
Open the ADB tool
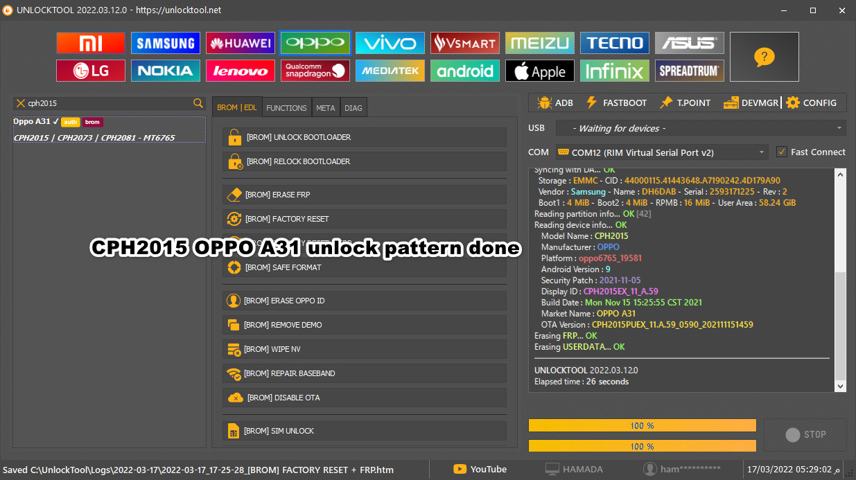(x=555, y=103)
